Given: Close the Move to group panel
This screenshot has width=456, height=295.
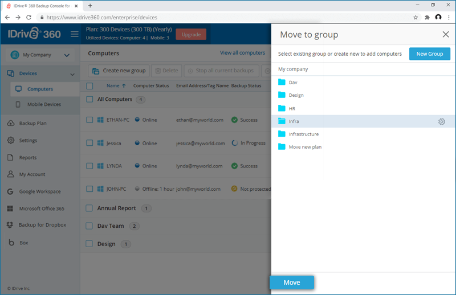Looking at the screenshot, I should (446, 34).
